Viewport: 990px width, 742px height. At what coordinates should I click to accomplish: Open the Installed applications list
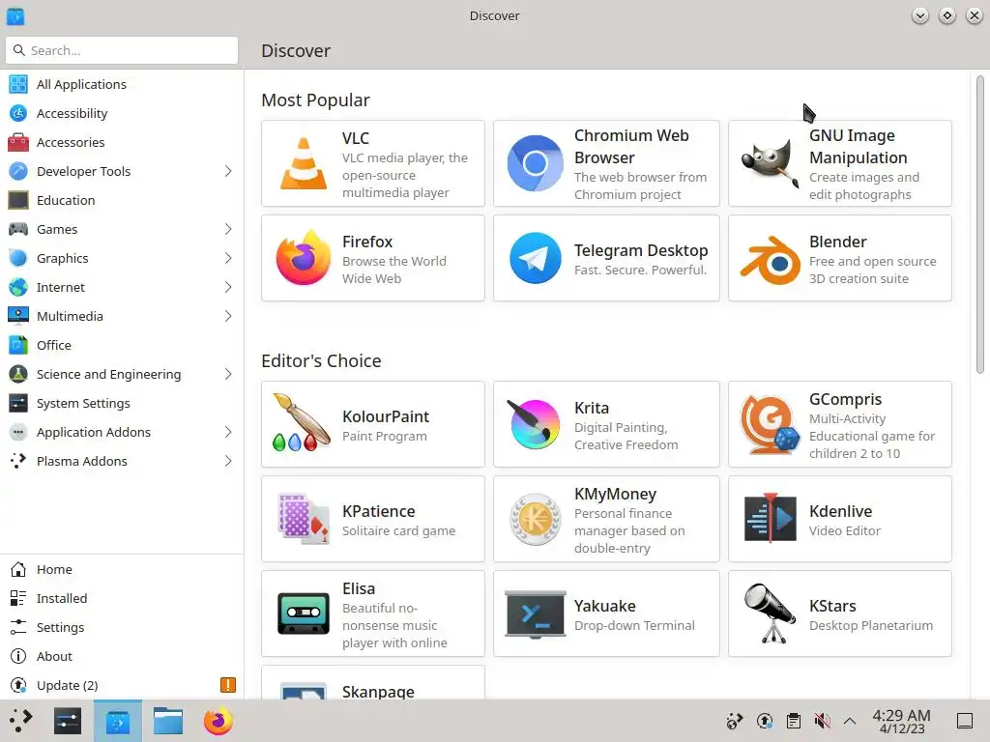coord(122,599)
